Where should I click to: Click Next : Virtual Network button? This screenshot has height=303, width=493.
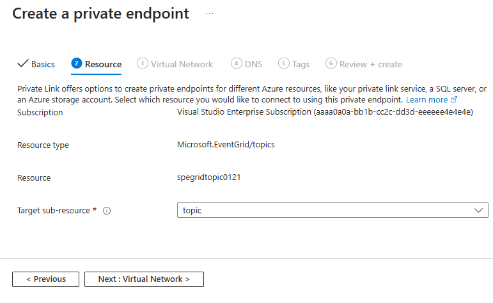(x=144, y=279)
